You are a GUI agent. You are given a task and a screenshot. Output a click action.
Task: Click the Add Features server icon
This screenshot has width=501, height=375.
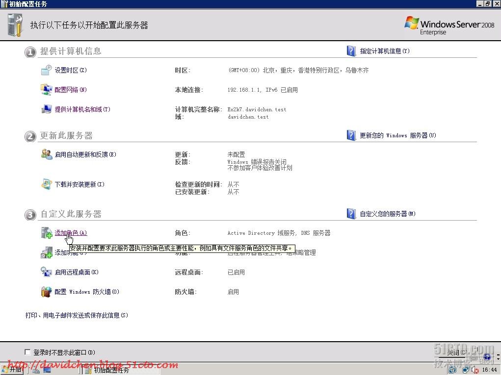(46, 252)
